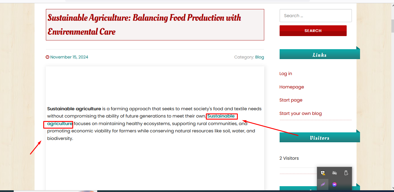
Task: Click the bold Sustainable agriculture opening words
Action: [74, 109]
